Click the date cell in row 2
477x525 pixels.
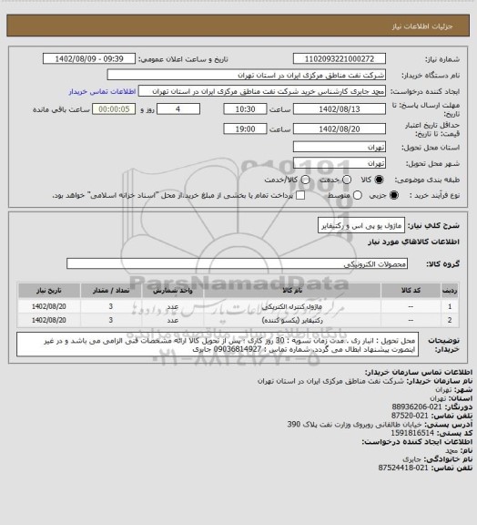tap(49, 320)
